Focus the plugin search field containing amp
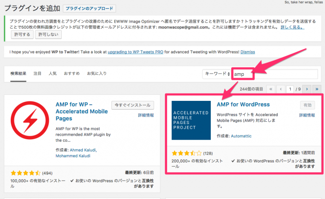The width and height of the screenshot is (325, 199). point(275,74)
